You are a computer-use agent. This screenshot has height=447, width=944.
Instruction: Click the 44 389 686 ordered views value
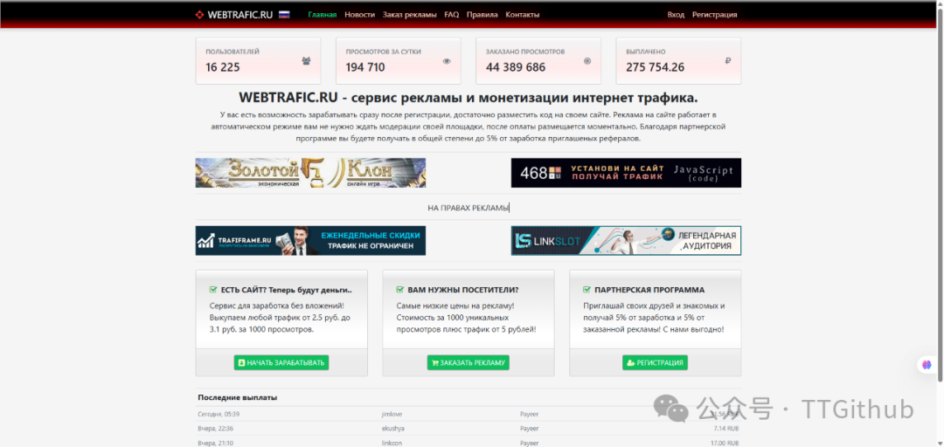point(516,67)
